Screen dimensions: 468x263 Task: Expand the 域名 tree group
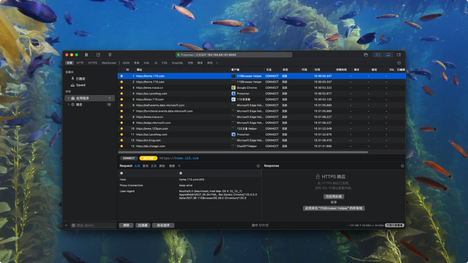pos(68,104)
